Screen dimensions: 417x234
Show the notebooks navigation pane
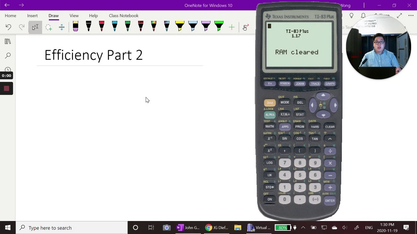[8, 42]
